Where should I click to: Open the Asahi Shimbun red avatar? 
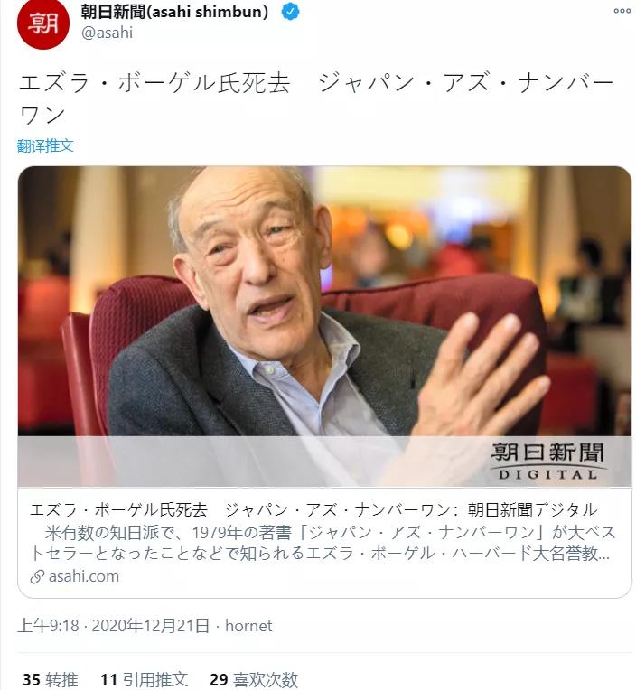pos(43,23)
